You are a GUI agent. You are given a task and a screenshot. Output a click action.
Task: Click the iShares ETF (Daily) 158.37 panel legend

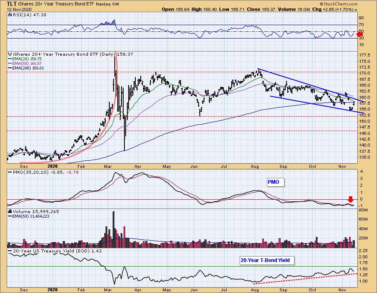pyautogui.click(x=73, y=54)
